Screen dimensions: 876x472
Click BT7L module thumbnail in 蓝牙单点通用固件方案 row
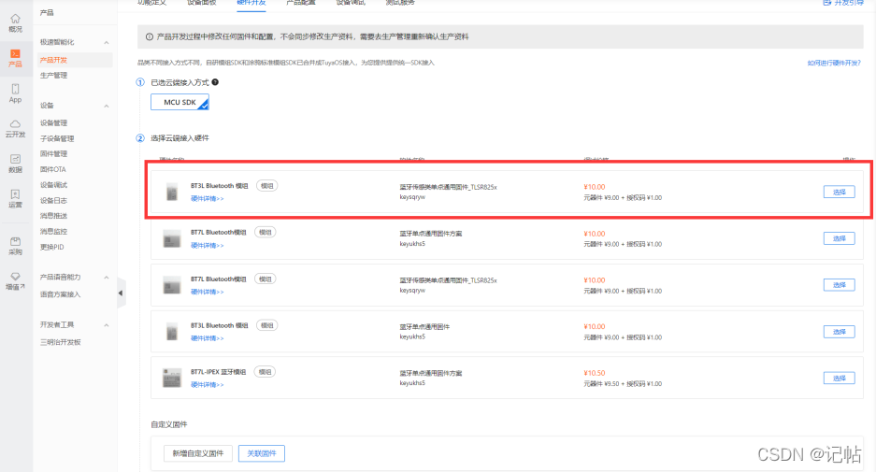[x=171, y=238]
